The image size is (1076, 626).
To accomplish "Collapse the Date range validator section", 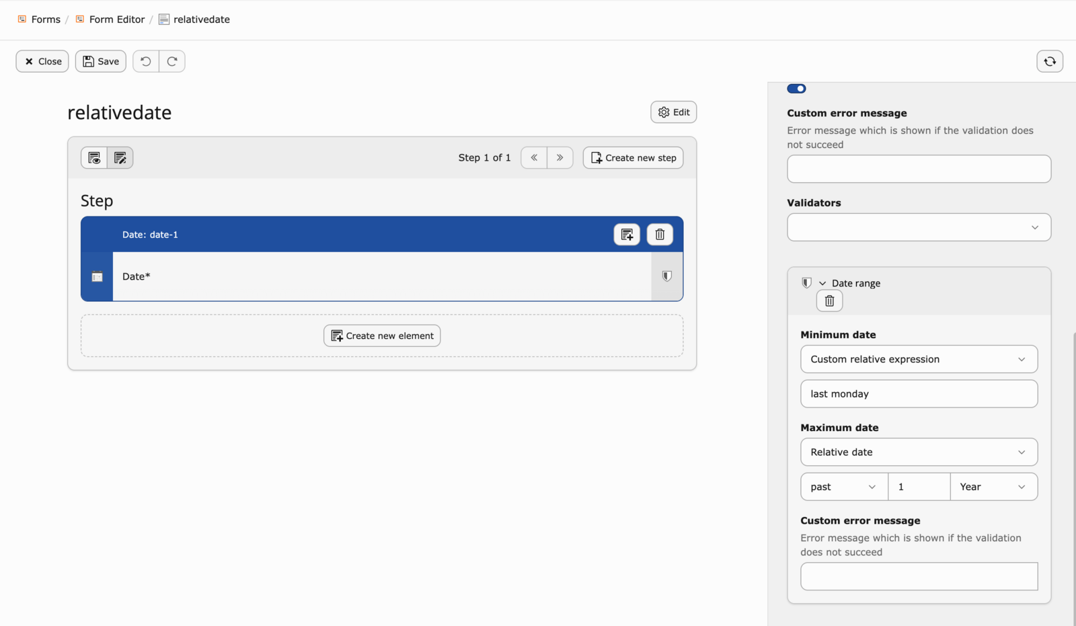I will [x=822, y=284].
